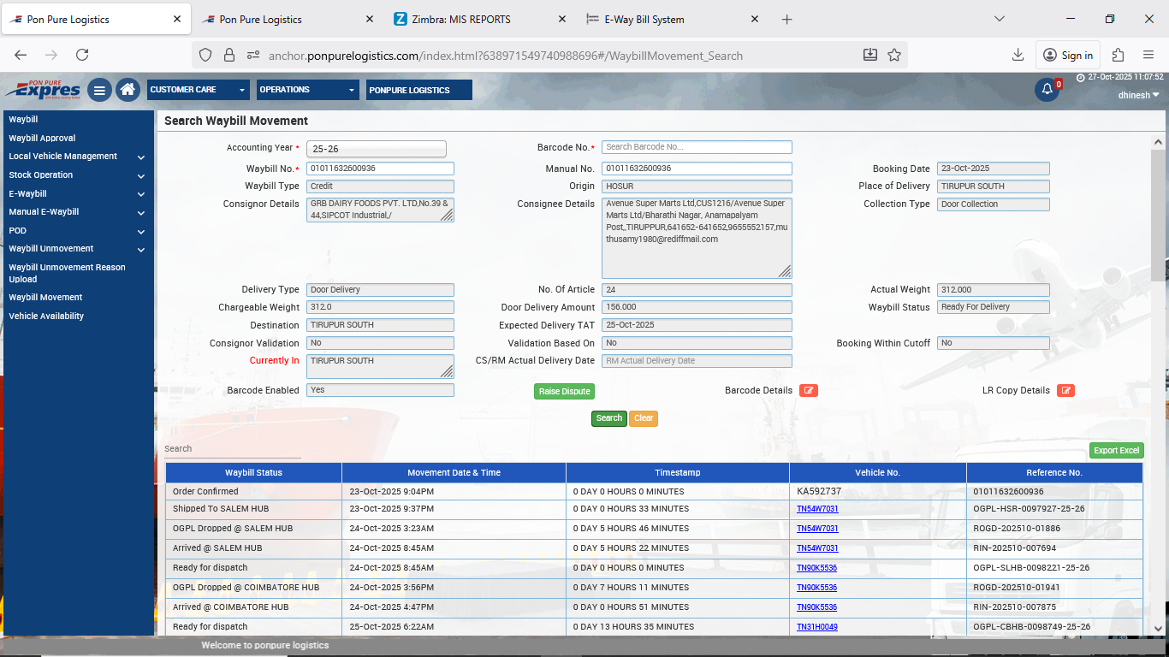Click the LR Copy Details edit icon
The image size is (1169, 657).
coord(1065,391)
